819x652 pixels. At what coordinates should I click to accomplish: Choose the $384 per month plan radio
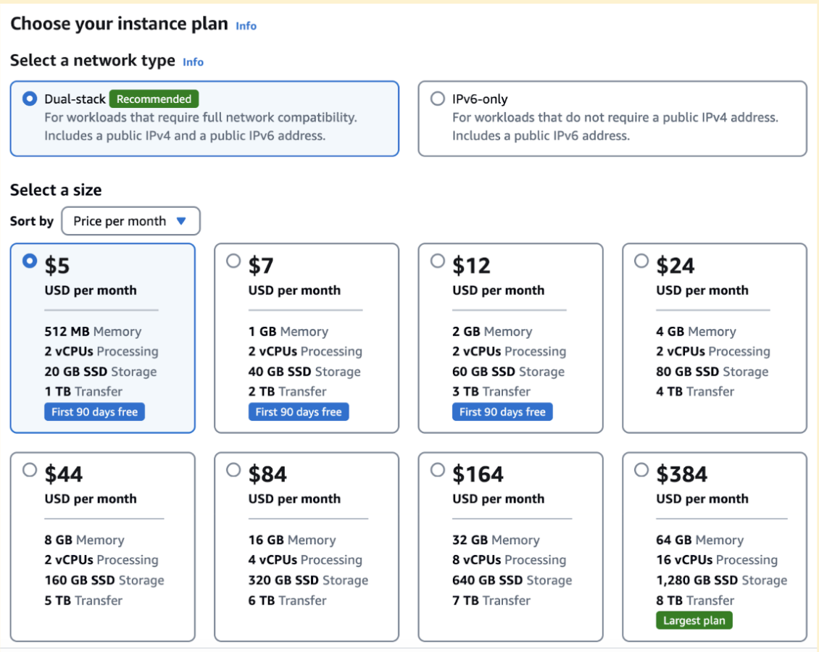[641, 470]
